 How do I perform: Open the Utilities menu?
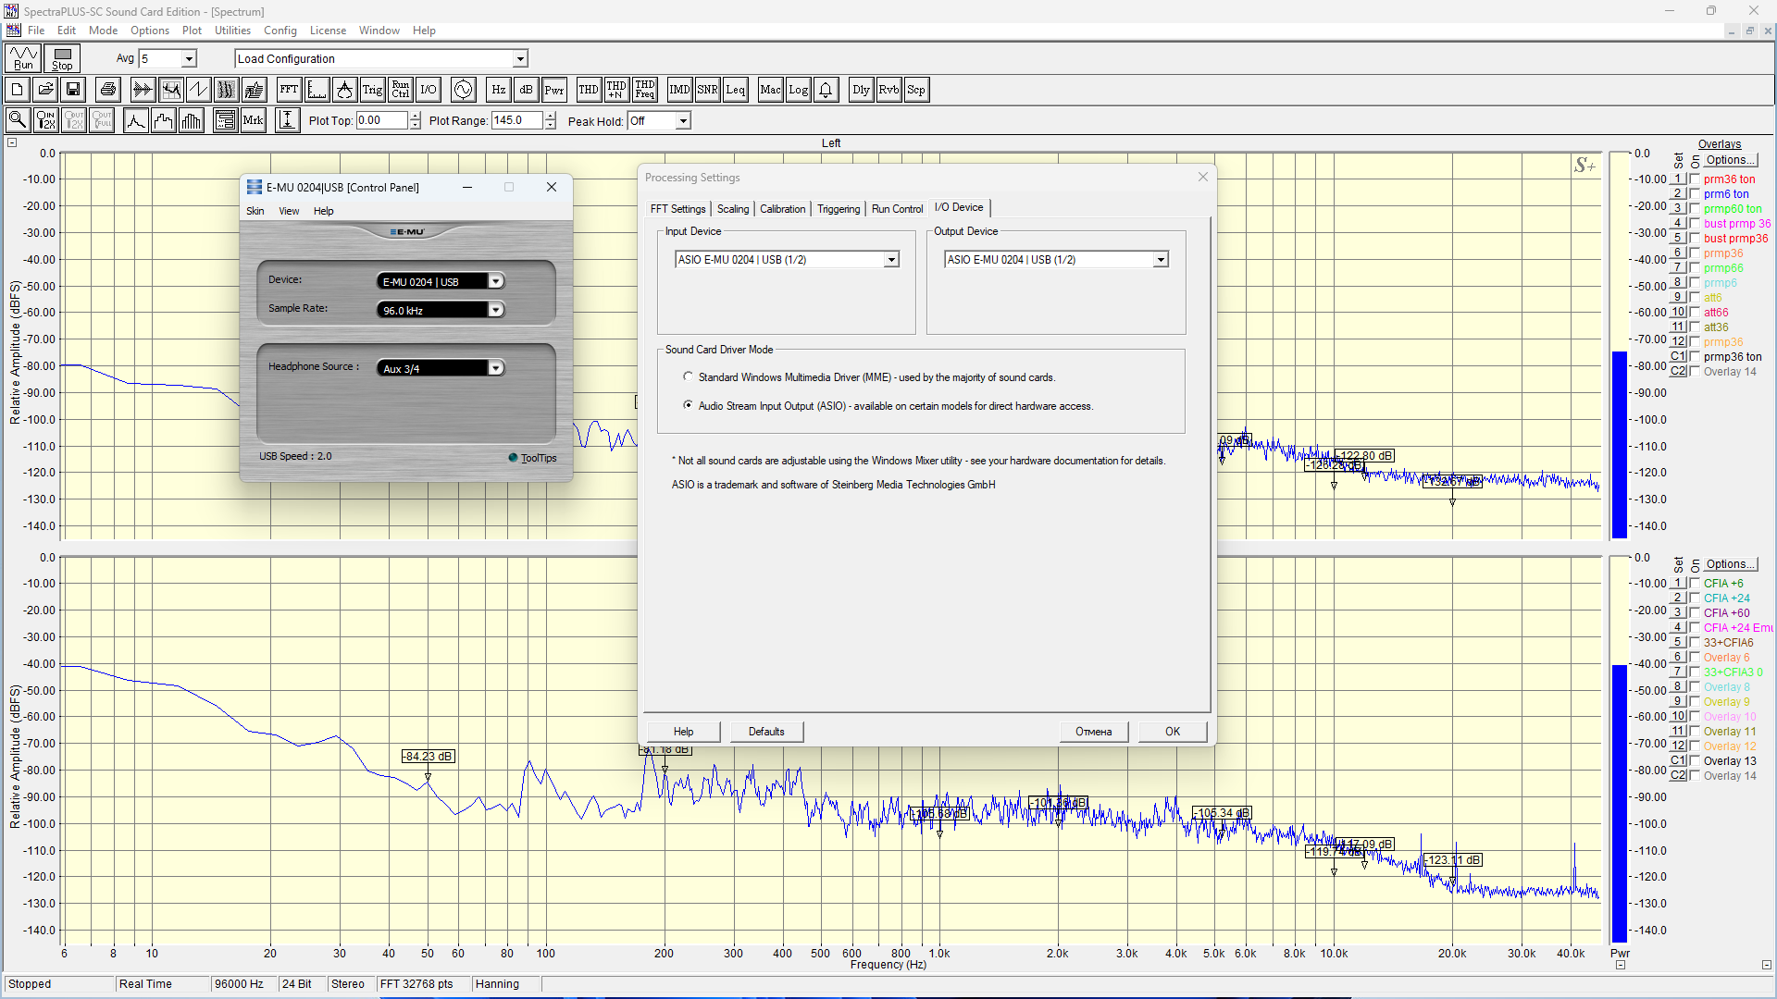click(x=232, y=31)
